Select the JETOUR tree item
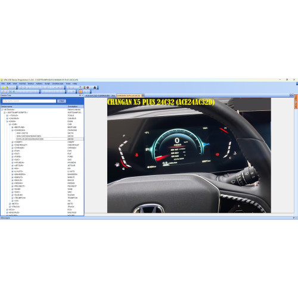The height and width of the screenshot is (298, 298). pos(19,165)
